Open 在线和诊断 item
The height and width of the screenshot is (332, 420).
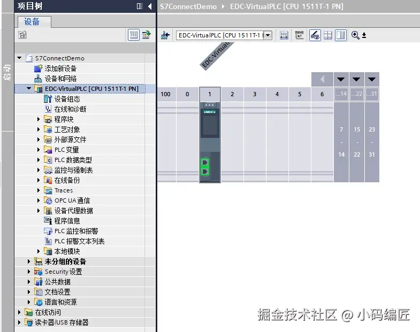[x=70, y=109]
